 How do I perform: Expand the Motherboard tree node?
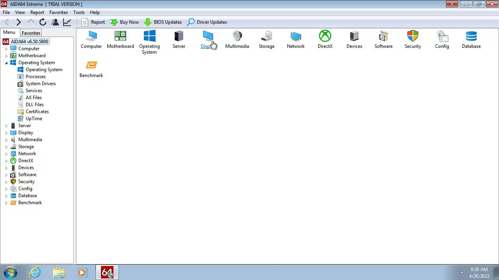click(x=6, y=56)
